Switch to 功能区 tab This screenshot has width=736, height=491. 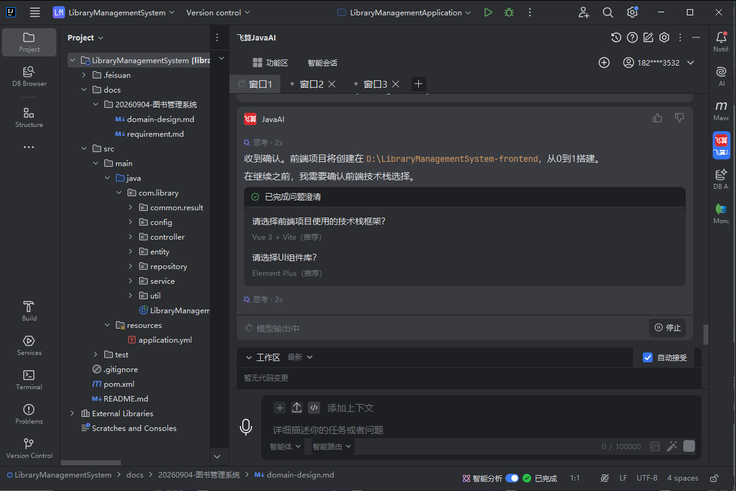pyautogui.click(x=270, y=63)
